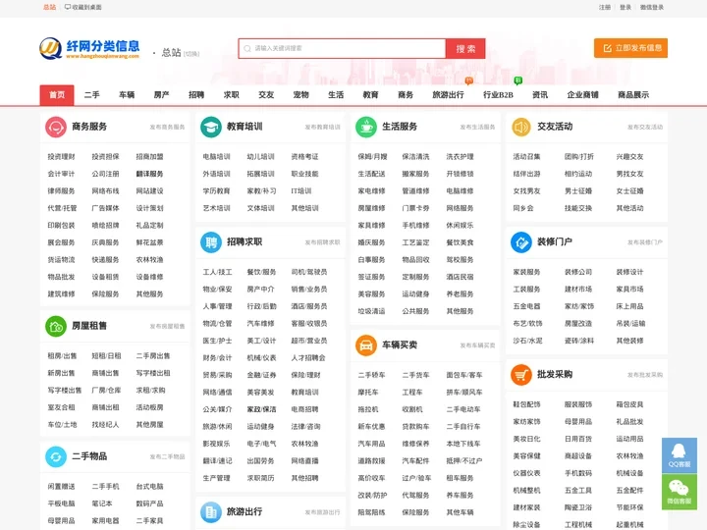The height and width of the screenshot is (530, 707).
Task: Click the 立即发布信息 orange button
Action: (x=630, y=48)
